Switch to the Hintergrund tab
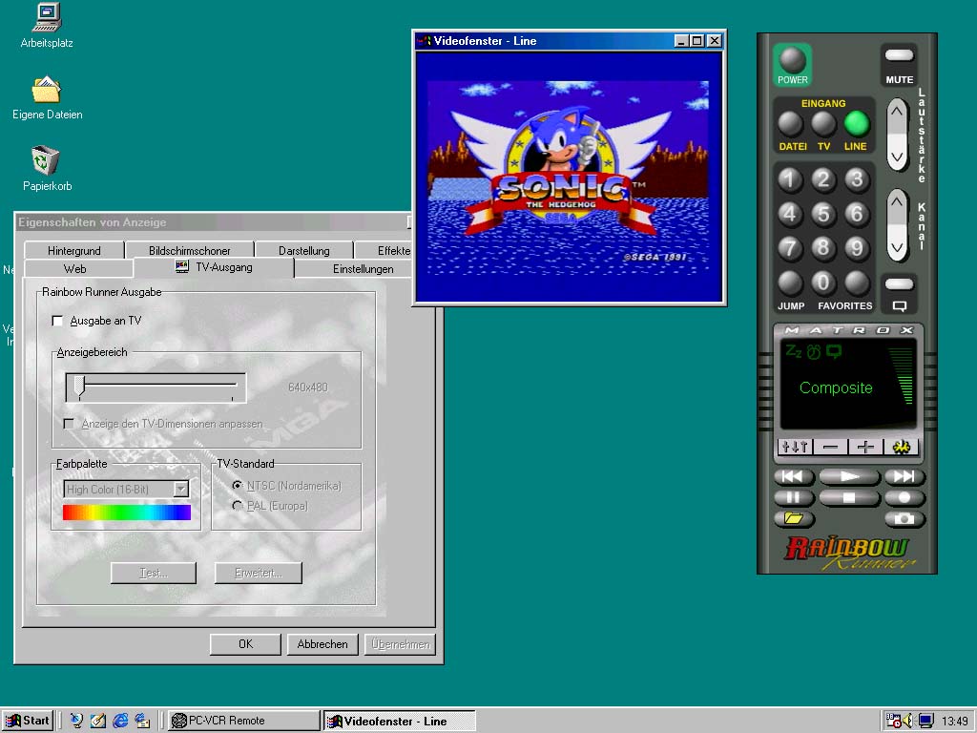Screen dimensions: 977x733 (74, 250)
